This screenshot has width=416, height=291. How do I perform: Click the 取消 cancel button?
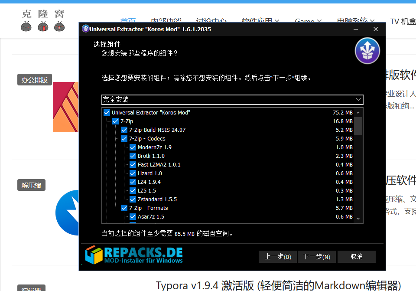357,257
